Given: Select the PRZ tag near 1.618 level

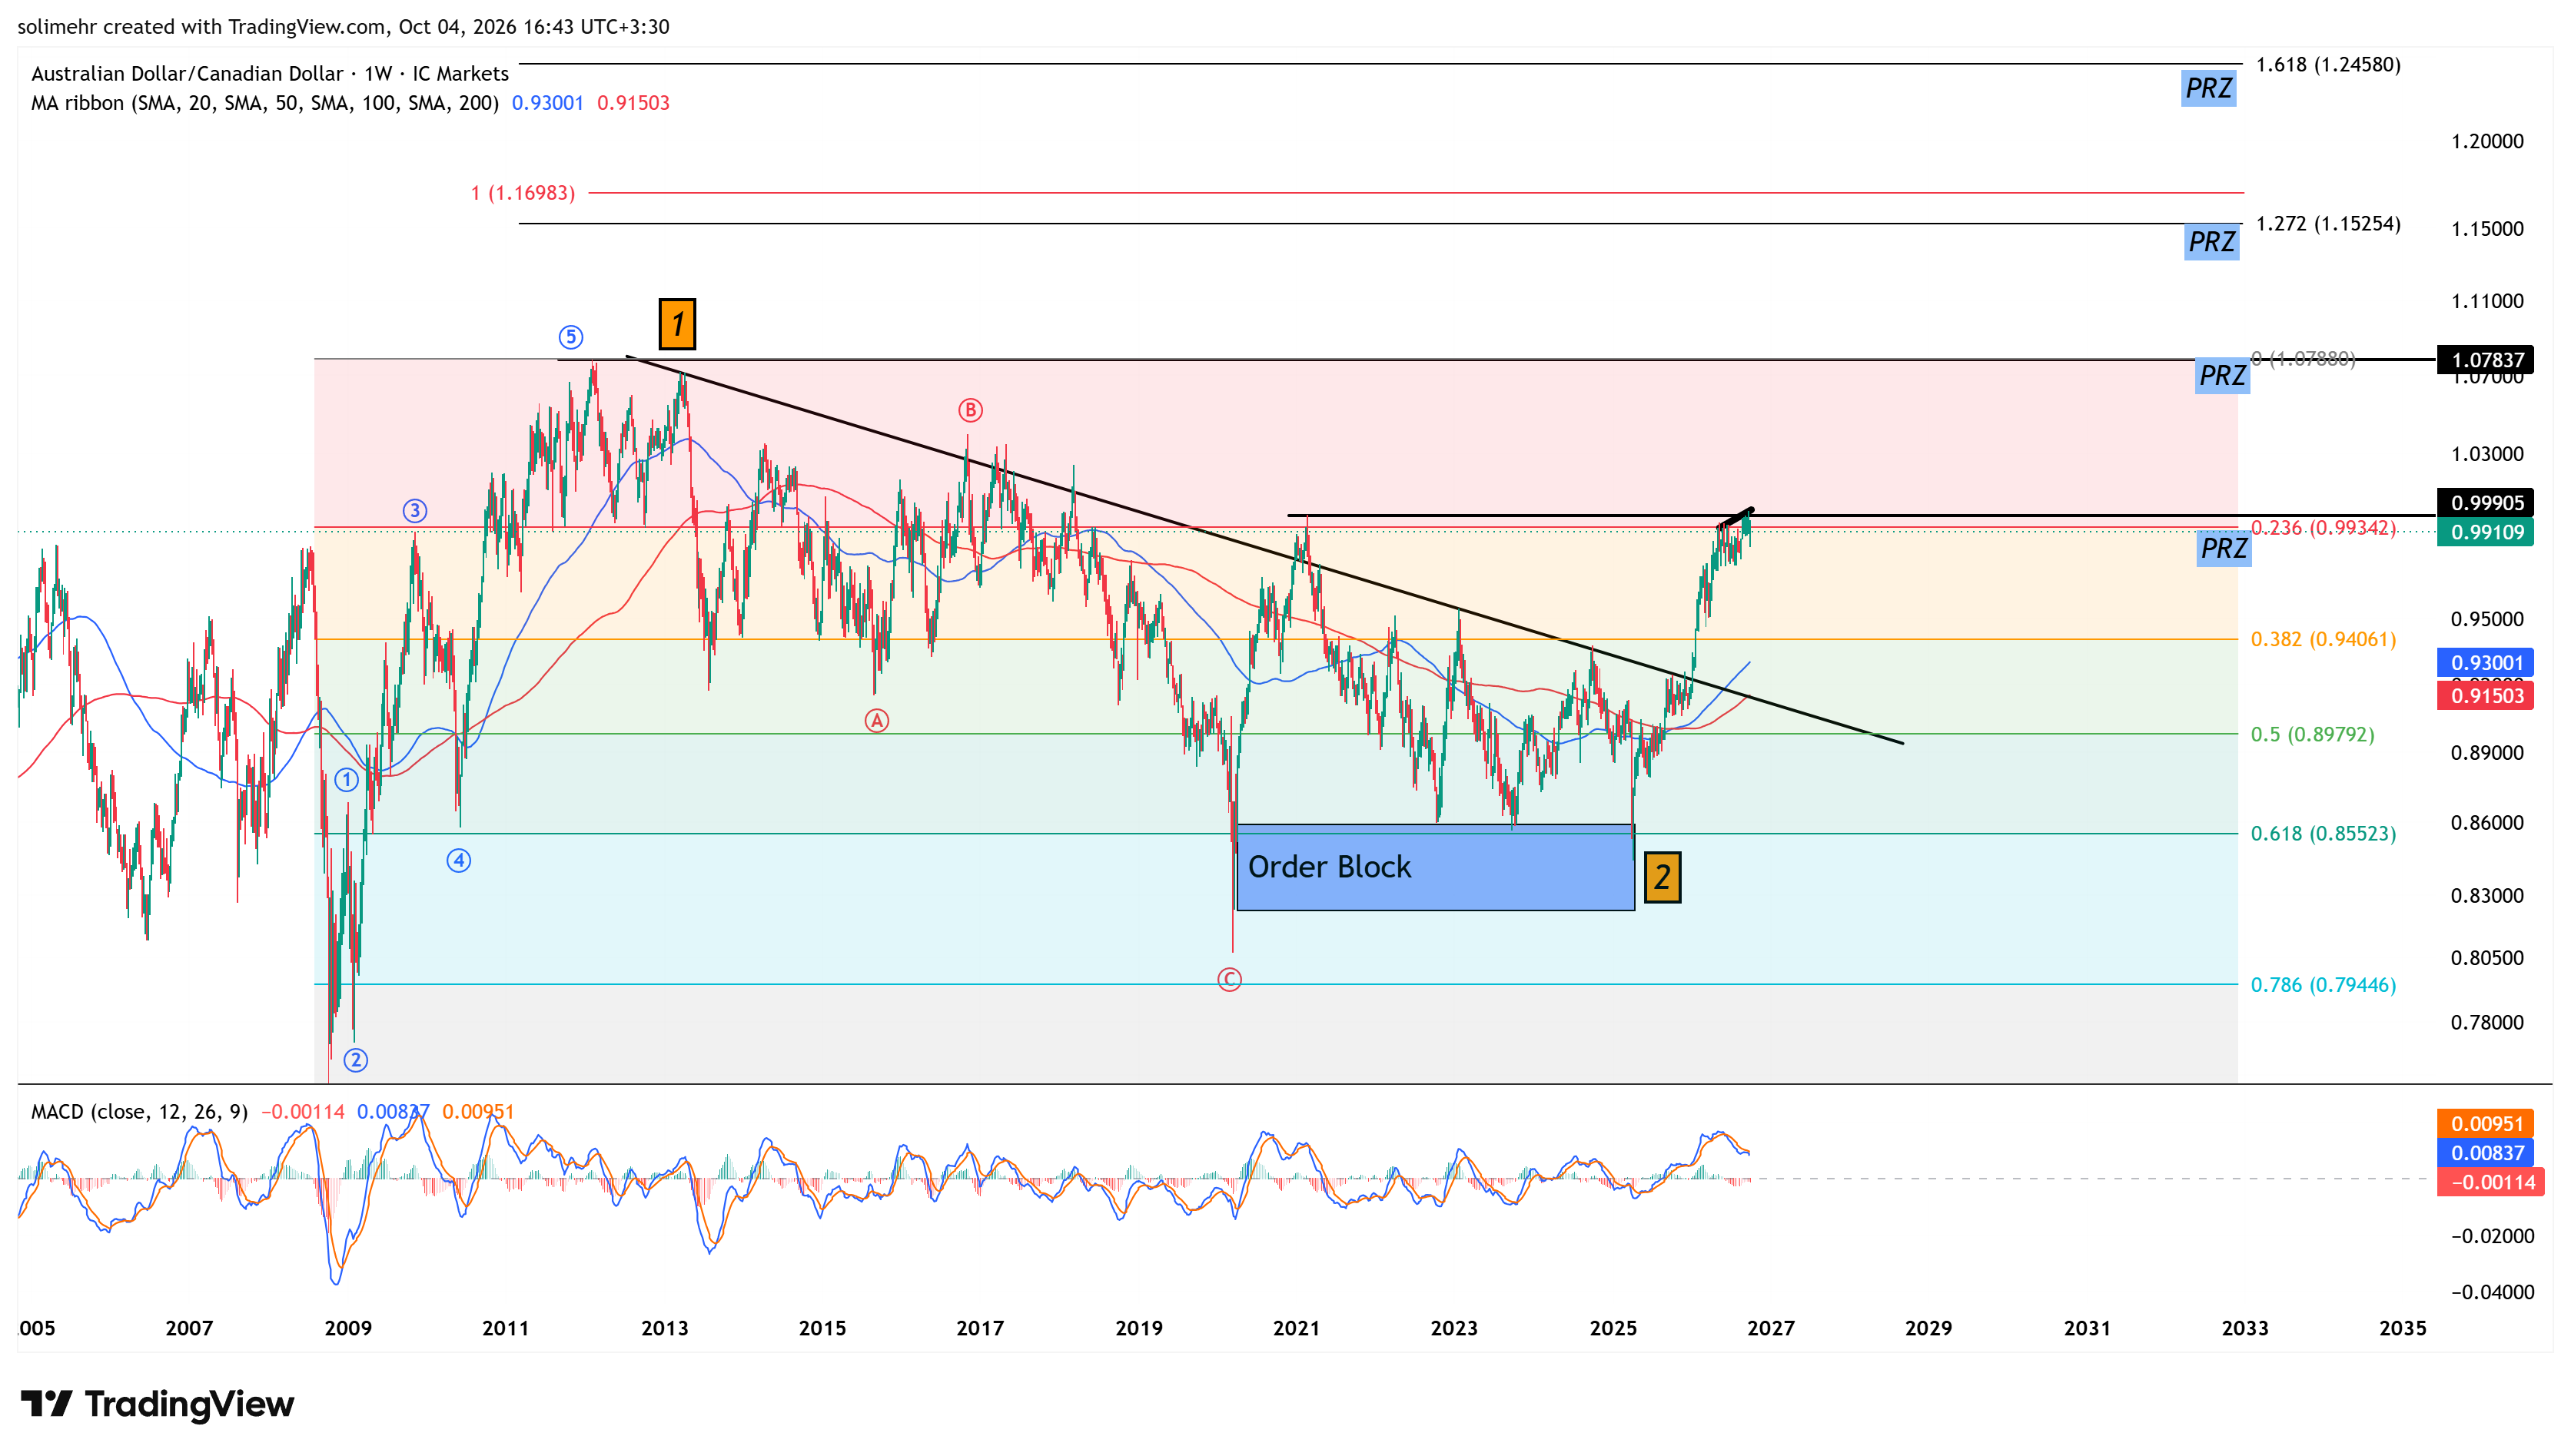Looking at the screenshot, I should click(x=2208, y=88).
